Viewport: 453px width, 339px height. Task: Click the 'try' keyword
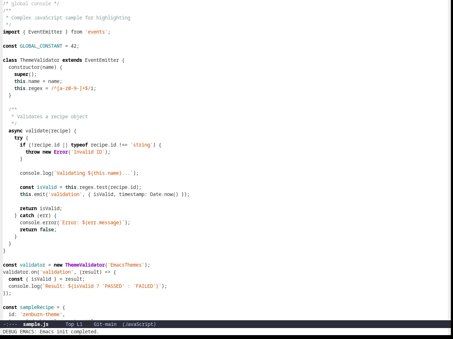(18, 138)
